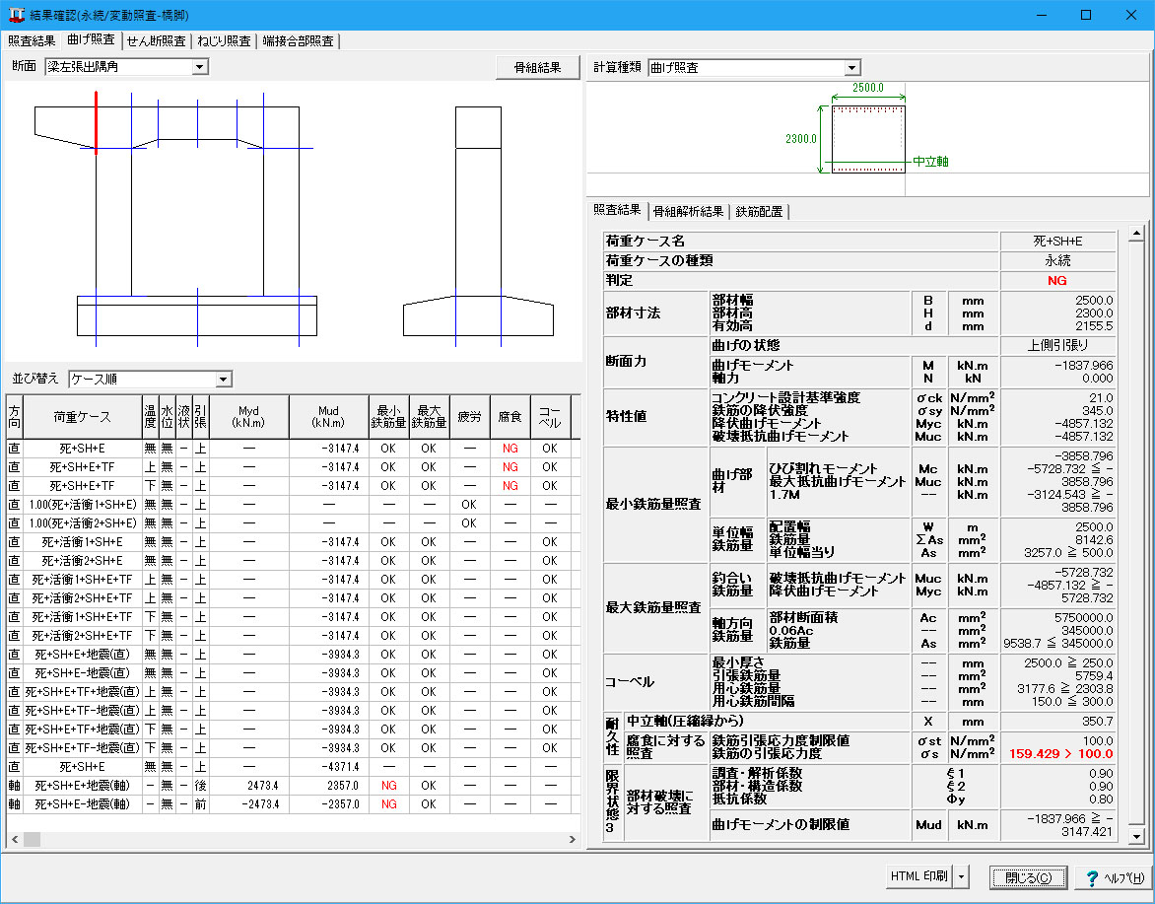Image resolution: width=1155 pixels, height=904 pixels.
Task: Expand the 計算種類 combo box
Action: pos(852,68)
